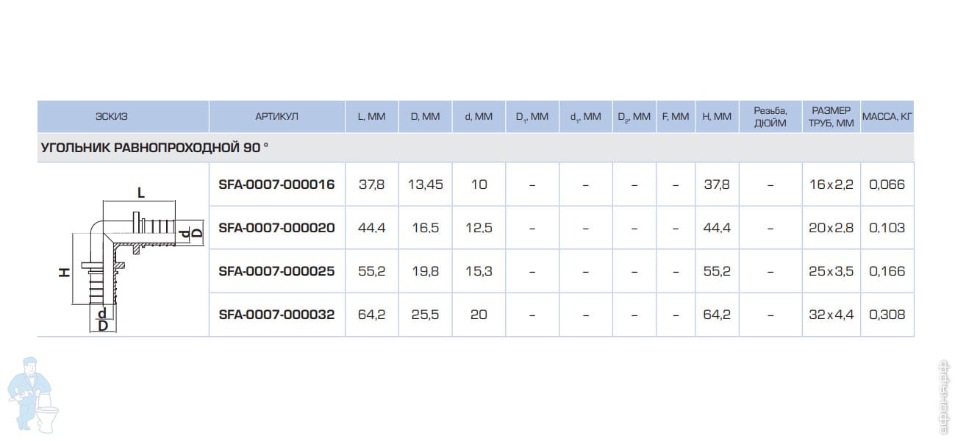Screen dimensions: 955x441
Task: Click the pipe size cell 16x2,2
Action: tap(831, 184)
